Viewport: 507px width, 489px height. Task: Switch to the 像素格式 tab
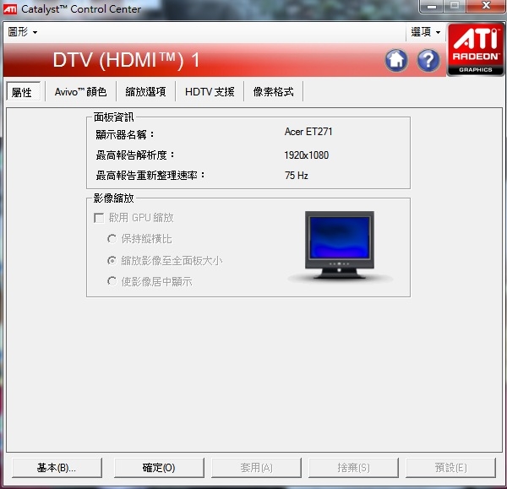click(x=273, y=92)
